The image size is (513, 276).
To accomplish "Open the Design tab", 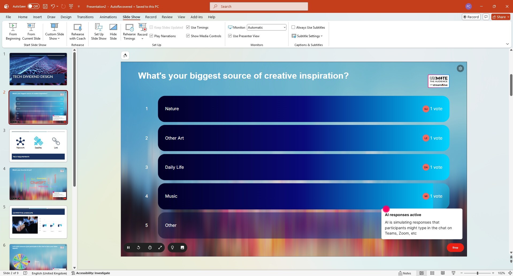I will [66, 17].
